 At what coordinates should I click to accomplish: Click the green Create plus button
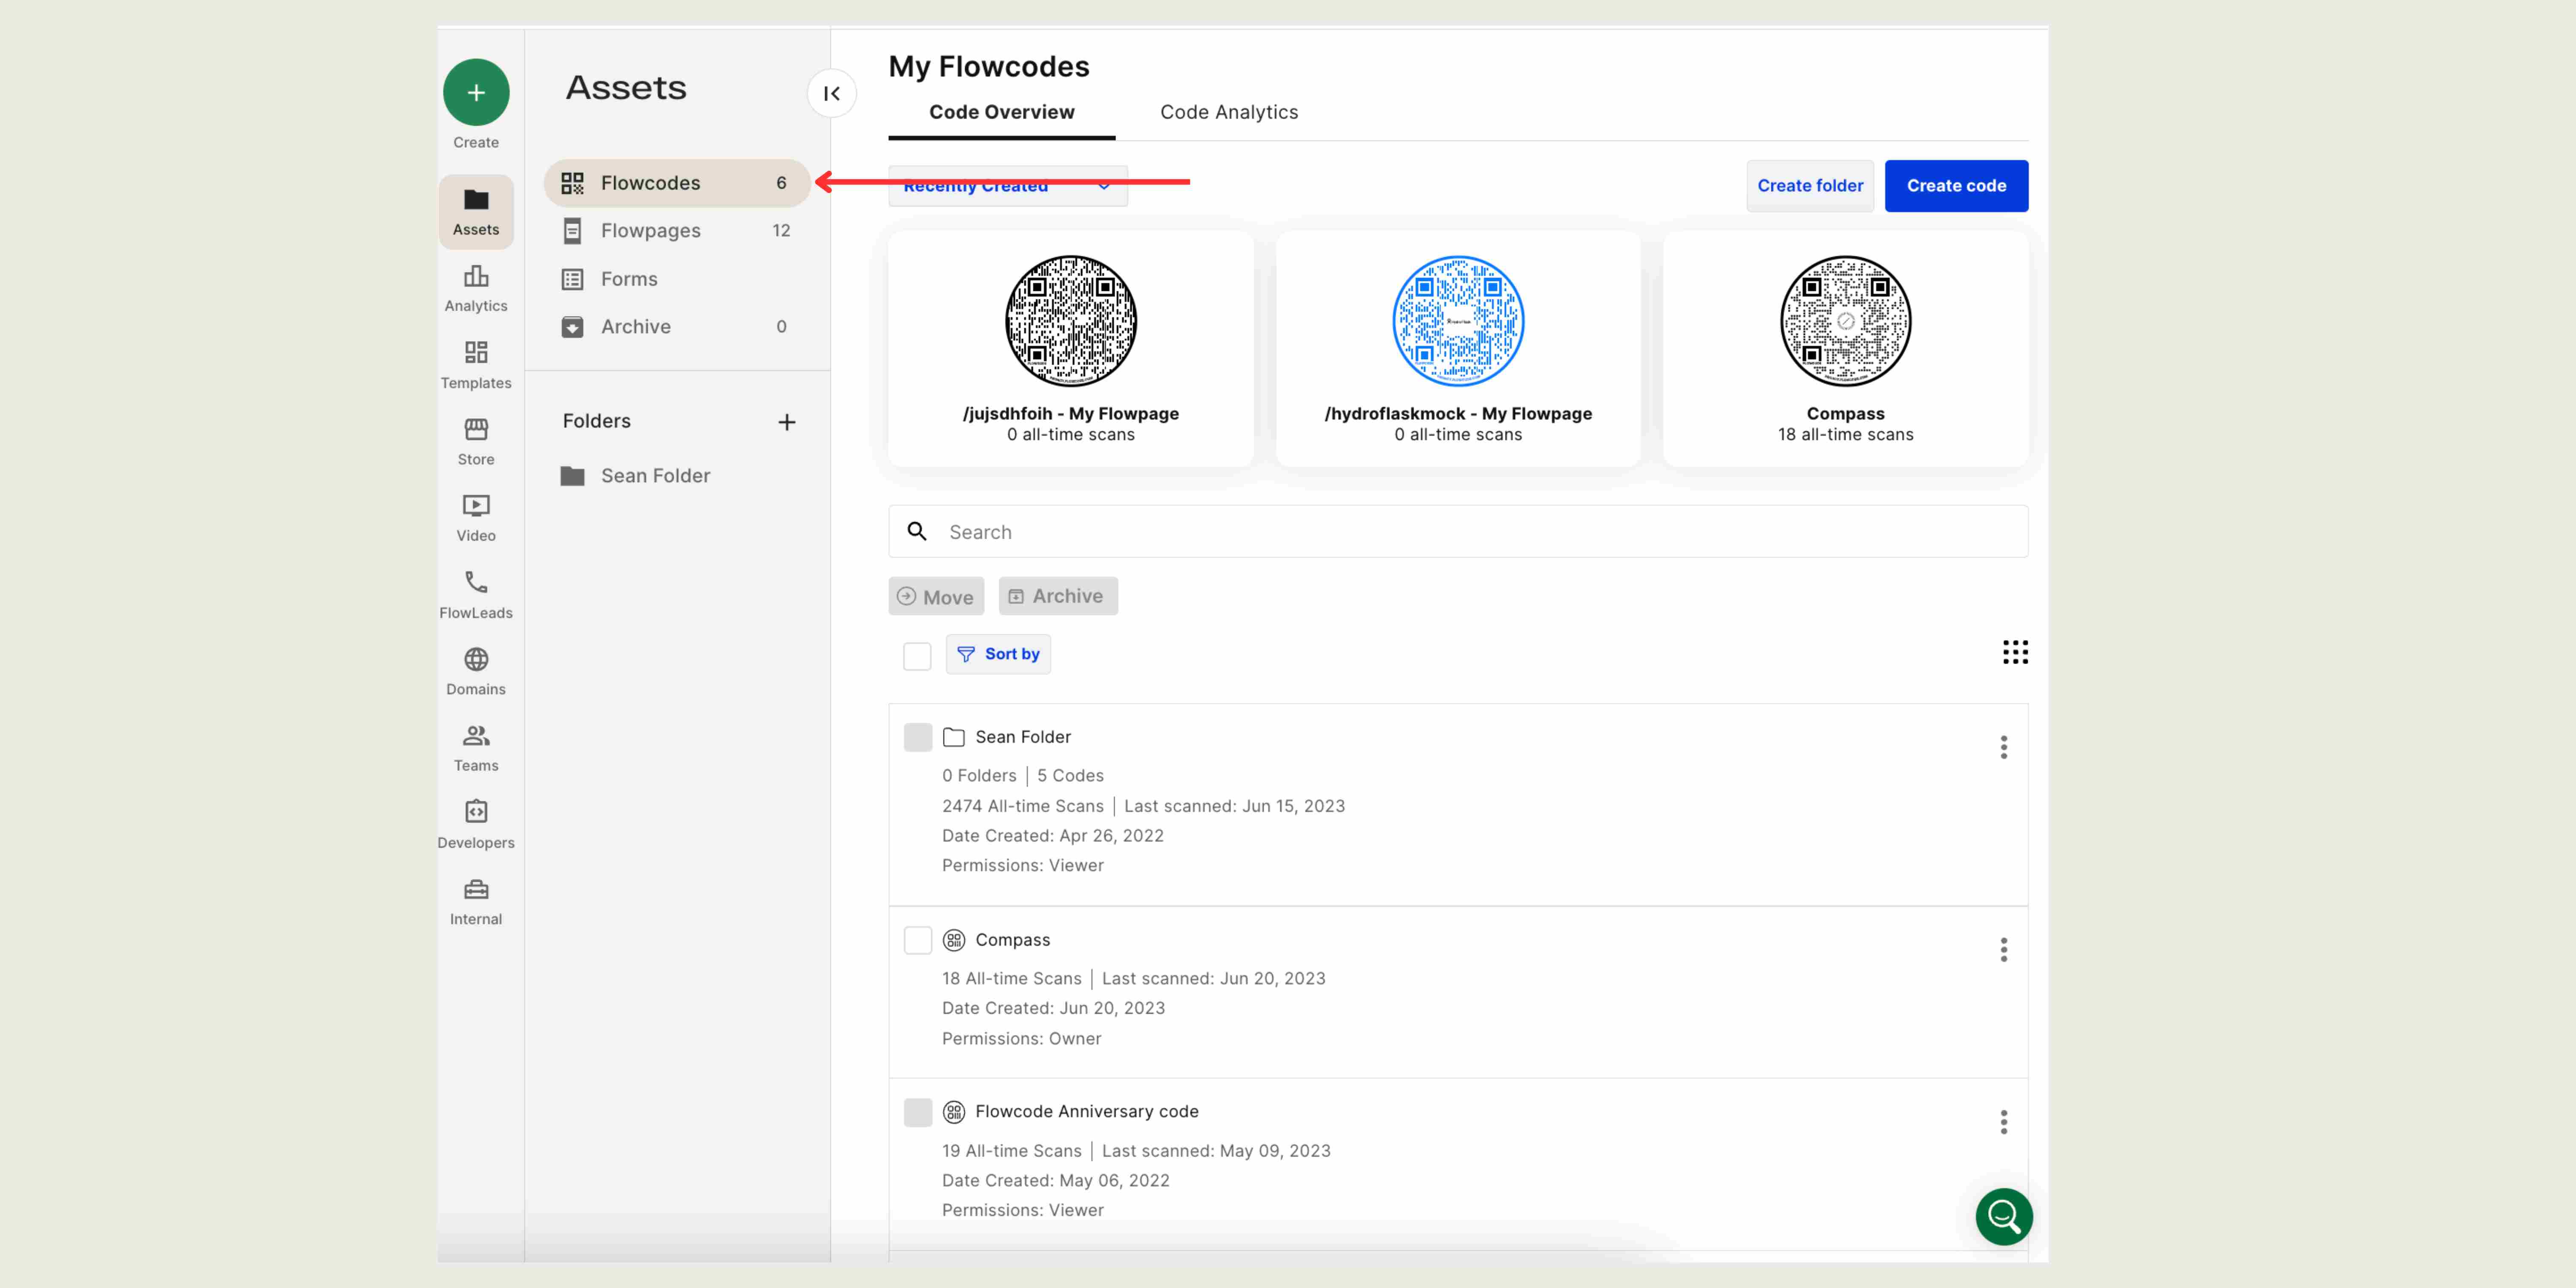tap(476, 93)
